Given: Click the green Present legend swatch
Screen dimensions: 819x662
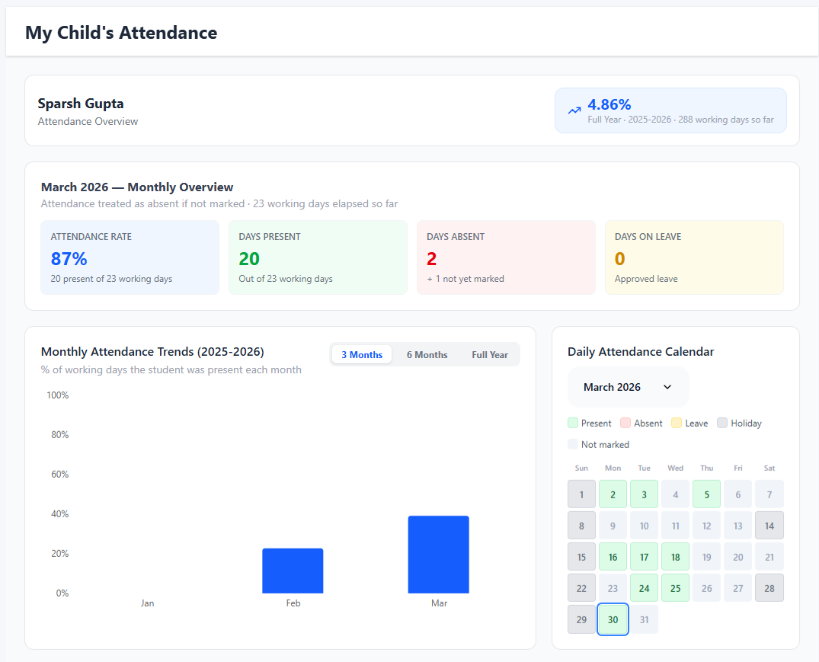Looking at the screenshot, I should (573, 423).
